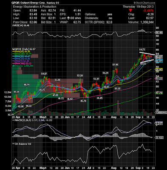Click the Bid value 62.51

tap(52, 18)
